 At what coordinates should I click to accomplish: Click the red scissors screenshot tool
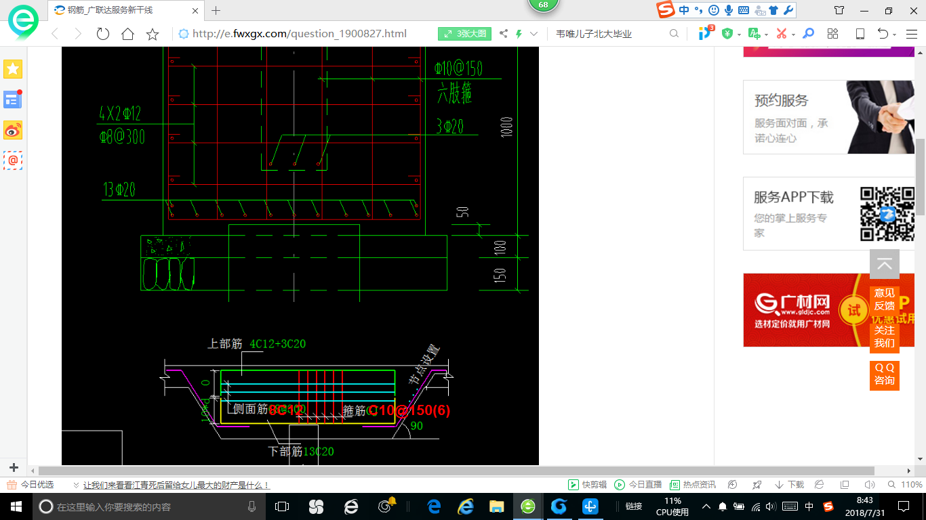[x=782, y=34]
